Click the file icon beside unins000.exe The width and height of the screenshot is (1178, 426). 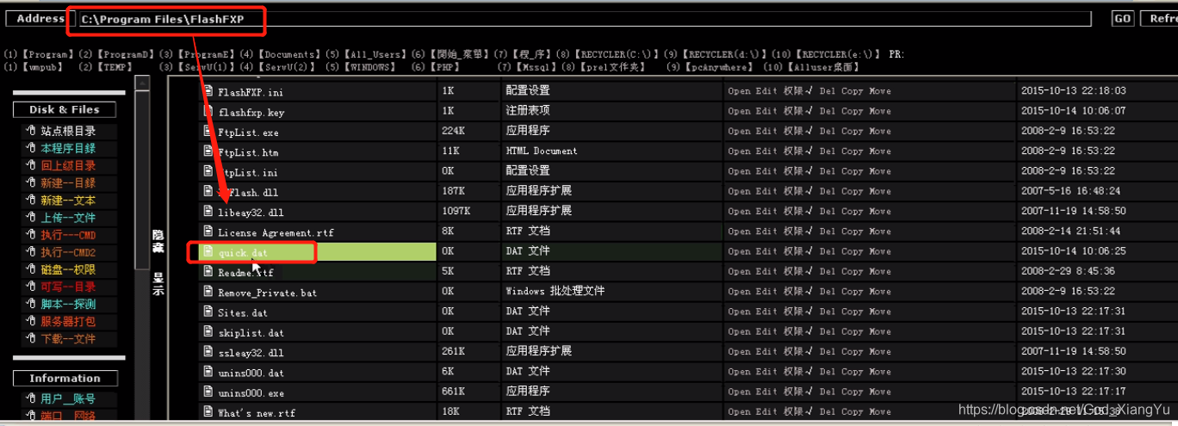[x=208, y=392]
